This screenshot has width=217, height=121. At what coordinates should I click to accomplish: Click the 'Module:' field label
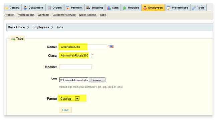(x=51, y=67)
